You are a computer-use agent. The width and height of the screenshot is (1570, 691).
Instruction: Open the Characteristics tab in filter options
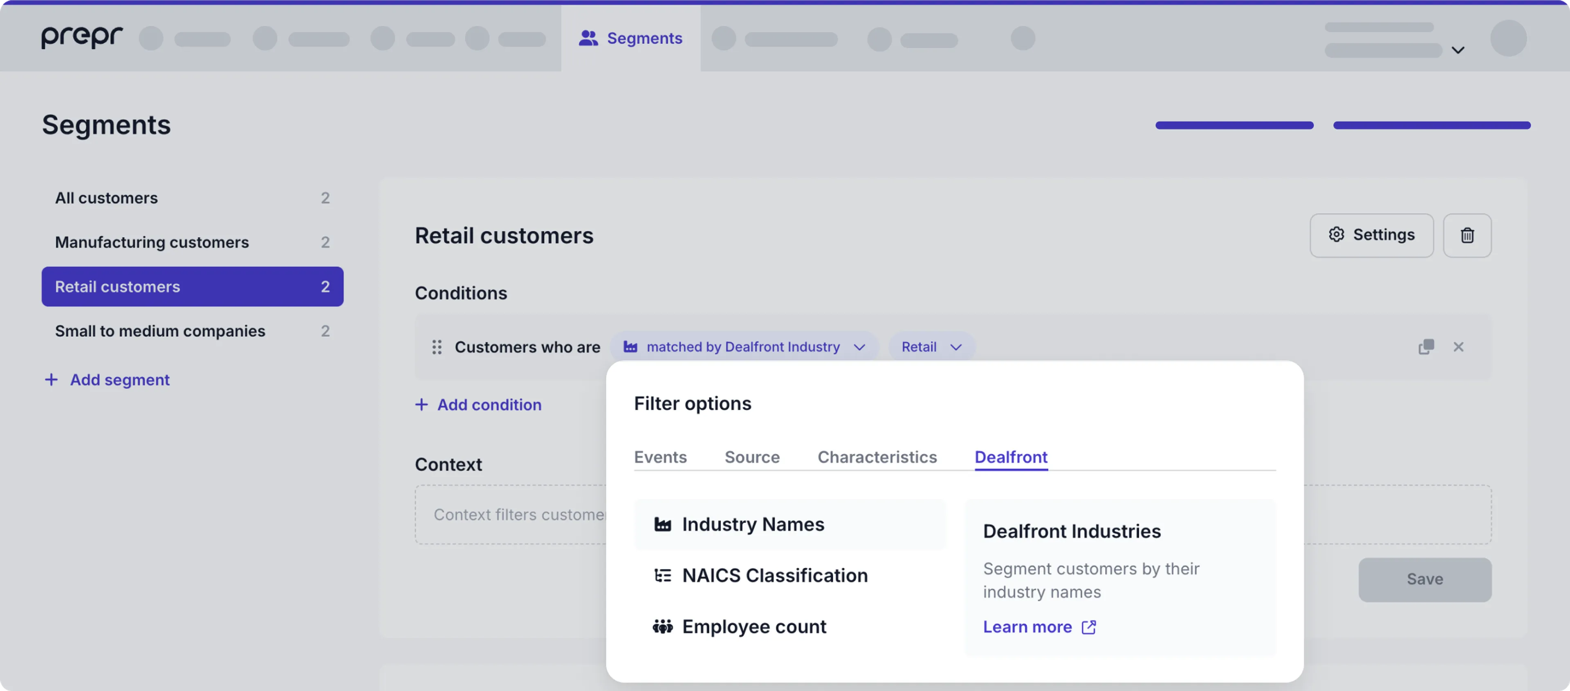click(877, 457)
